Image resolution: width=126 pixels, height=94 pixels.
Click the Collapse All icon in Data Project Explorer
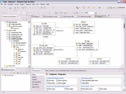click(24, 20)
